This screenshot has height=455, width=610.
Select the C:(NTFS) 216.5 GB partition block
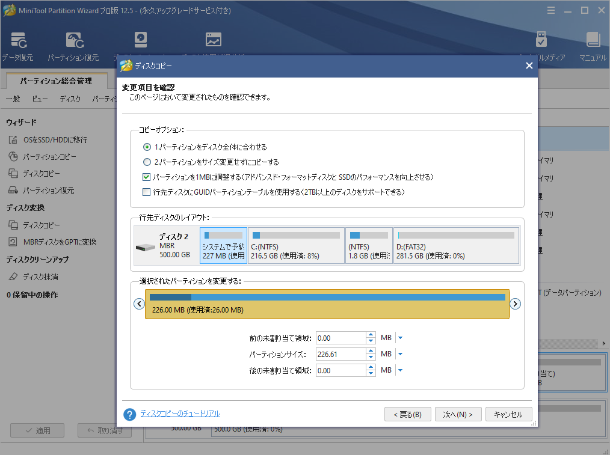[296, 246]
